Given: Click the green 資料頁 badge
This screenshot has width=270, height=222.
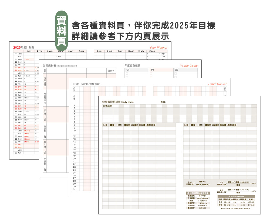Looking at the screenshot, I should tap(62, 31).
